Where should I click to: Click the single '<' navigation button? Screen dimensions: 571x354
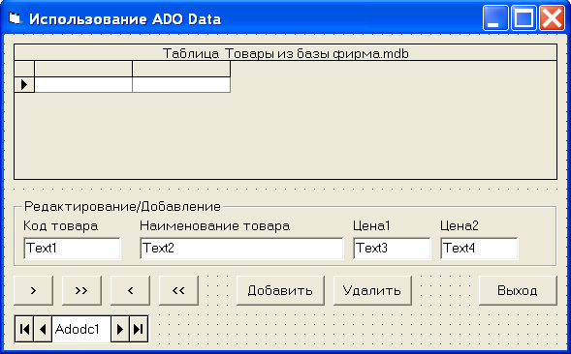pyautogui.click(x=130, y=290)
